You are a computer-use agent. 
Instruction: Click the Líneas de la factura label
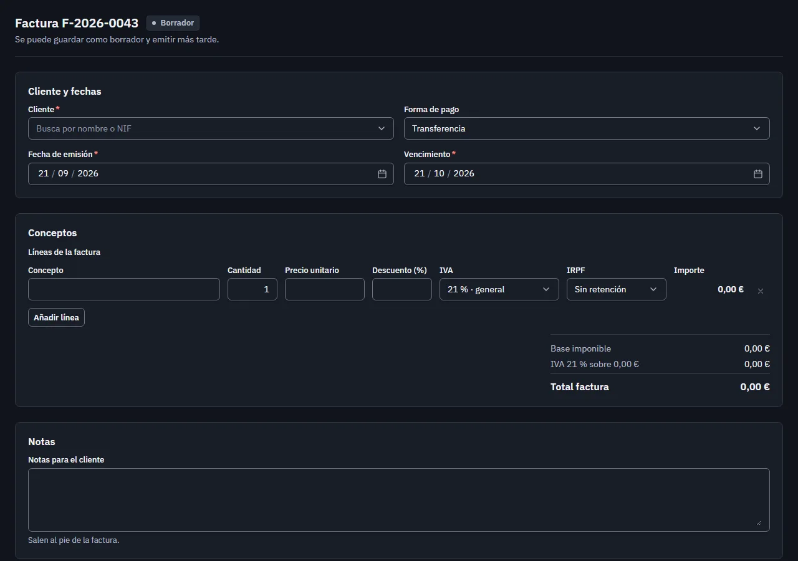click(x=64, y=252)
